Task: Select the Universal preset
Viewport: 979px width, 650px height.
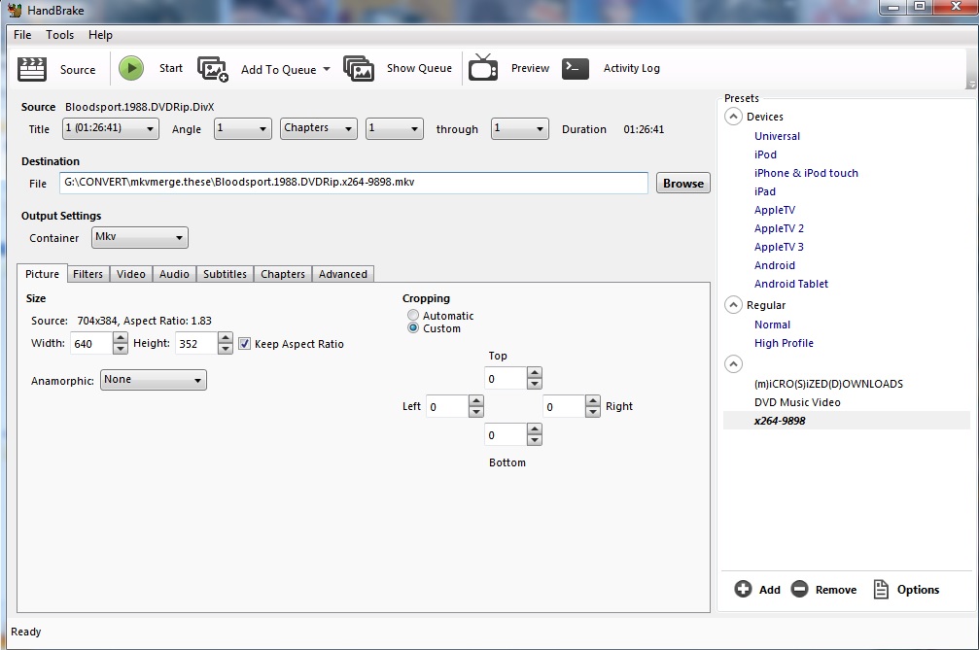Action: click(x=777, y=136)
